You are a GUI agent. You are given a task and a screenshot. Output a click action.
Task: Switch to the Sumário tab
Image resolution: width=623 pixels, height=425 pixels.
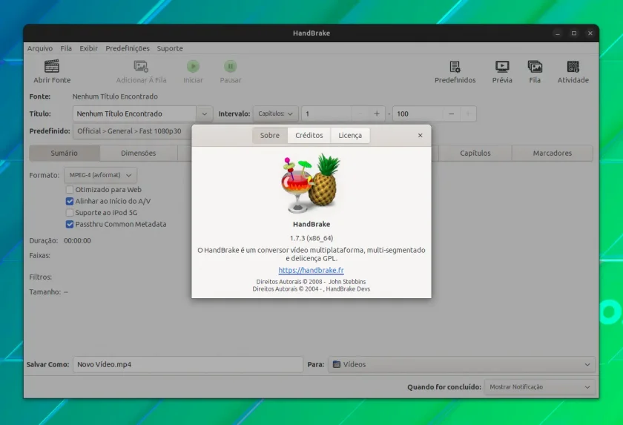pos(64,153)
